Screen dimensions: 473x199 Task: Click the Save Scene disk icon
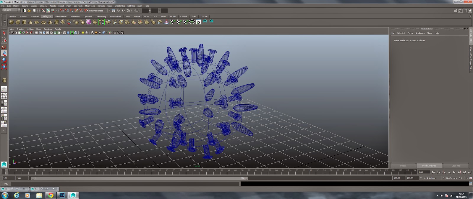[34, 10]
